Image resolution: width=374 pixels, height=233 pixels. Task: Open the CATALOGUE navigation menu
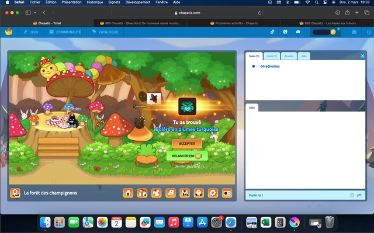105,32
